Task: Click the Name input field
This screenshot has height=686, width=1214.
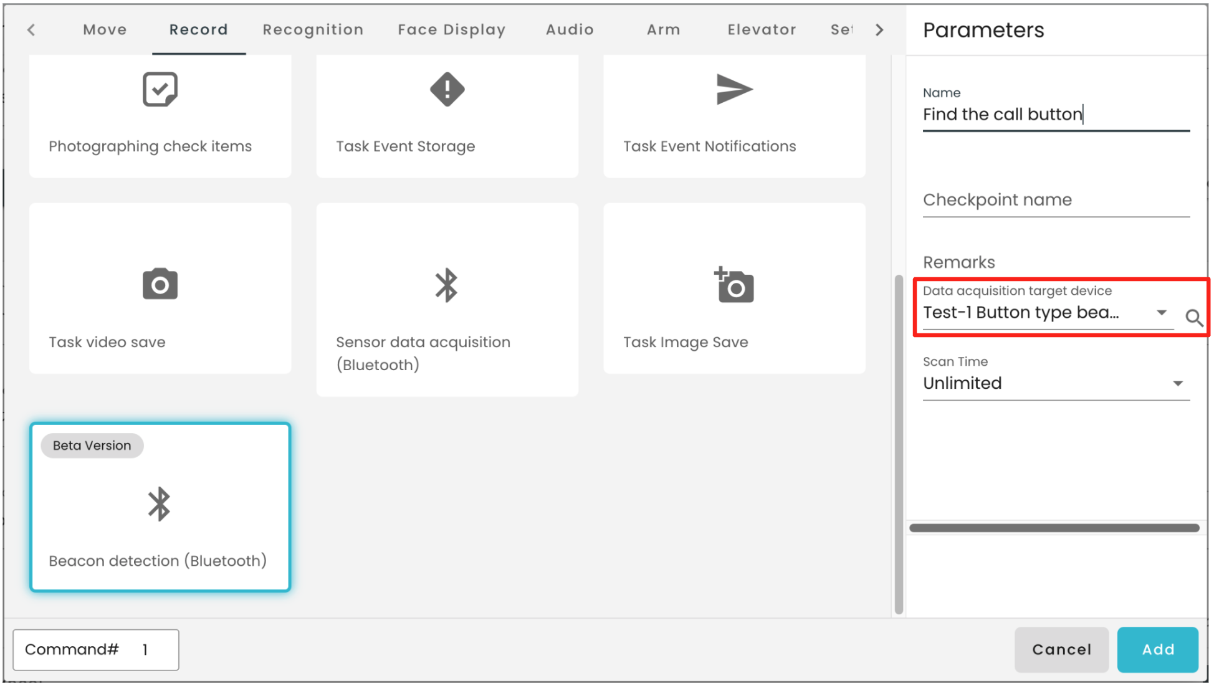Action: coord(1056,115)
